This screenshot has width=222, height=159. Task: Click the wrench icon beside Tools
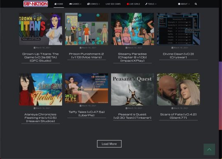pyautogui.click(x=146, y=4)
